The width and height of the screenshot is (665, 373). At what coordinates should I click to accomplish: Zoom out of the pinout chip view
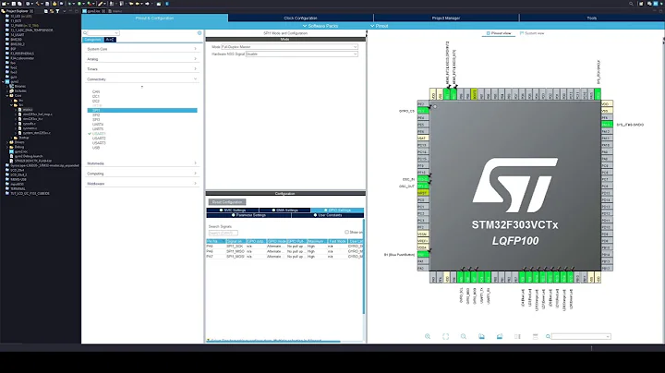coord(464,336)
